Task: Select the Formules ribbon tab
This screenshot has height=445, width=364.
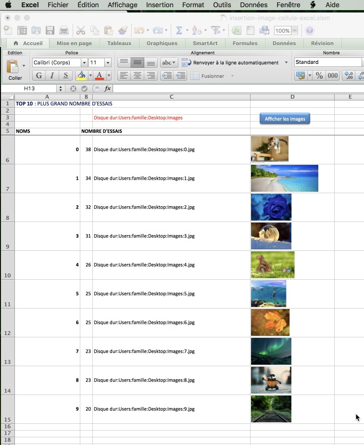Action: tap(245, 43)
